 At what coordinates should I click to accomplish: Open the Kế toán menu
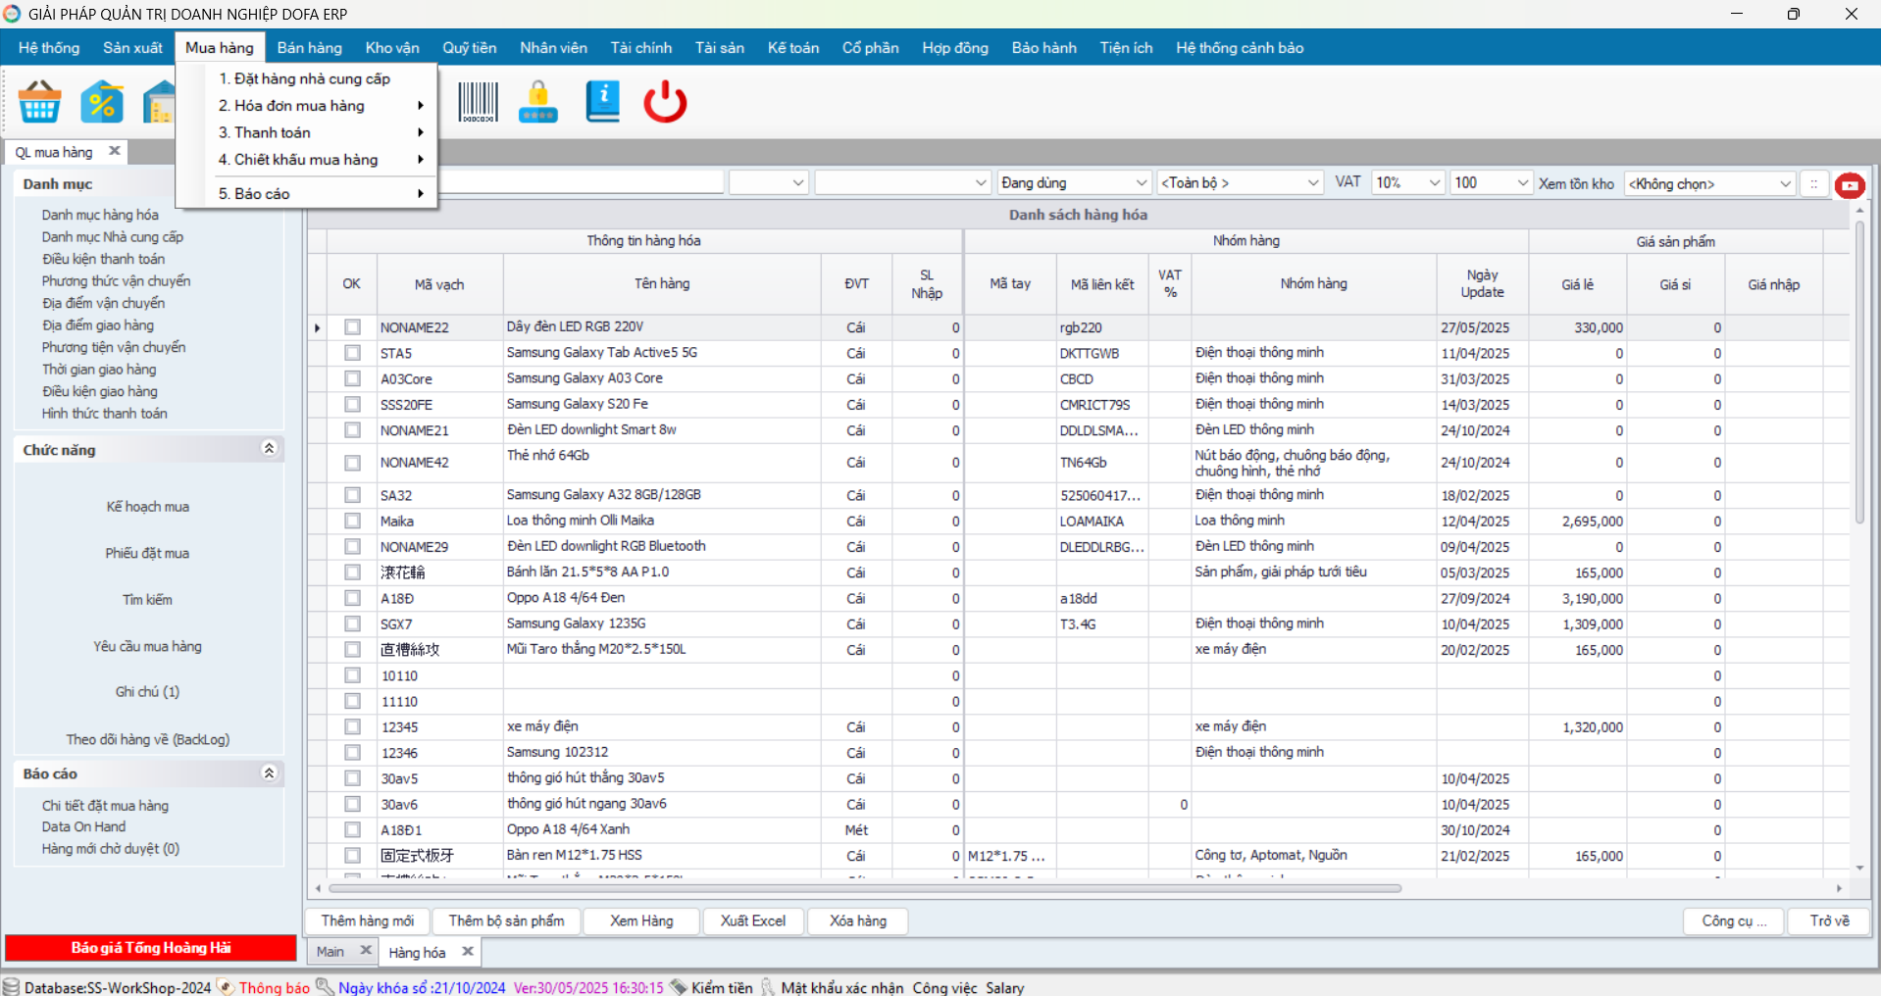click(x=793, y=47)
